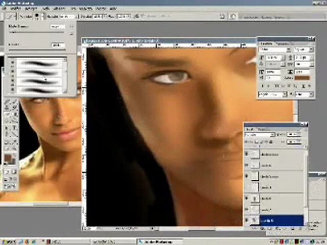Lock transparent pixels in Layers panel

[257, 142]
